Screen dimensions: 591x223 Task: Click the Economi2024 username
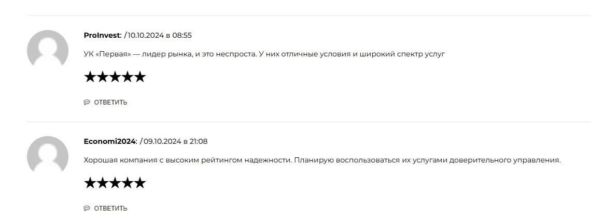[x=109, y=141]
